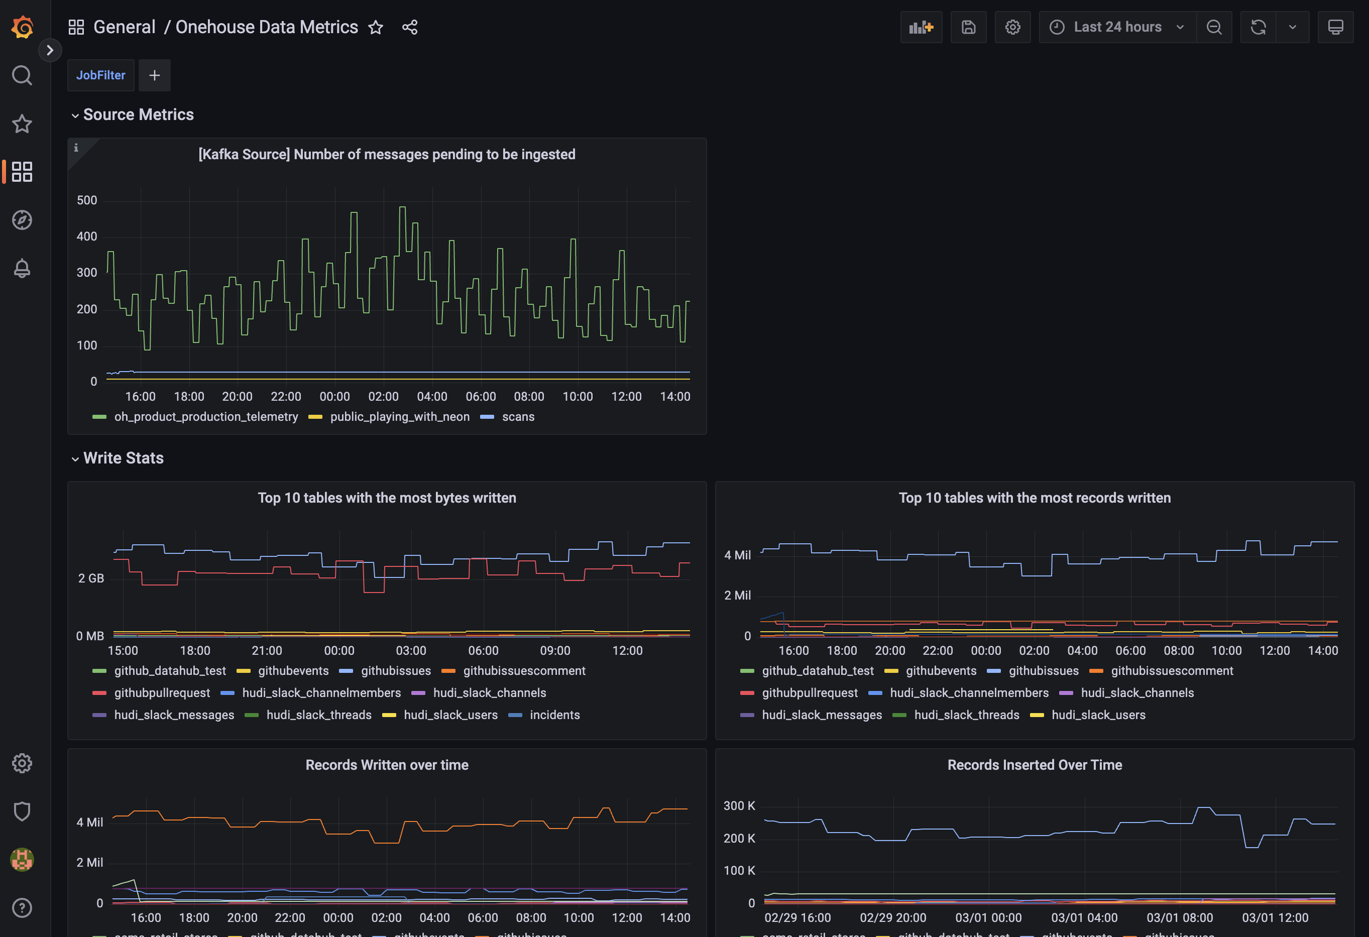Toggle githubpullrequest in bytes written legend
Screen dimensions: 1369x937
pyautogui.click(x=162, y=693)
